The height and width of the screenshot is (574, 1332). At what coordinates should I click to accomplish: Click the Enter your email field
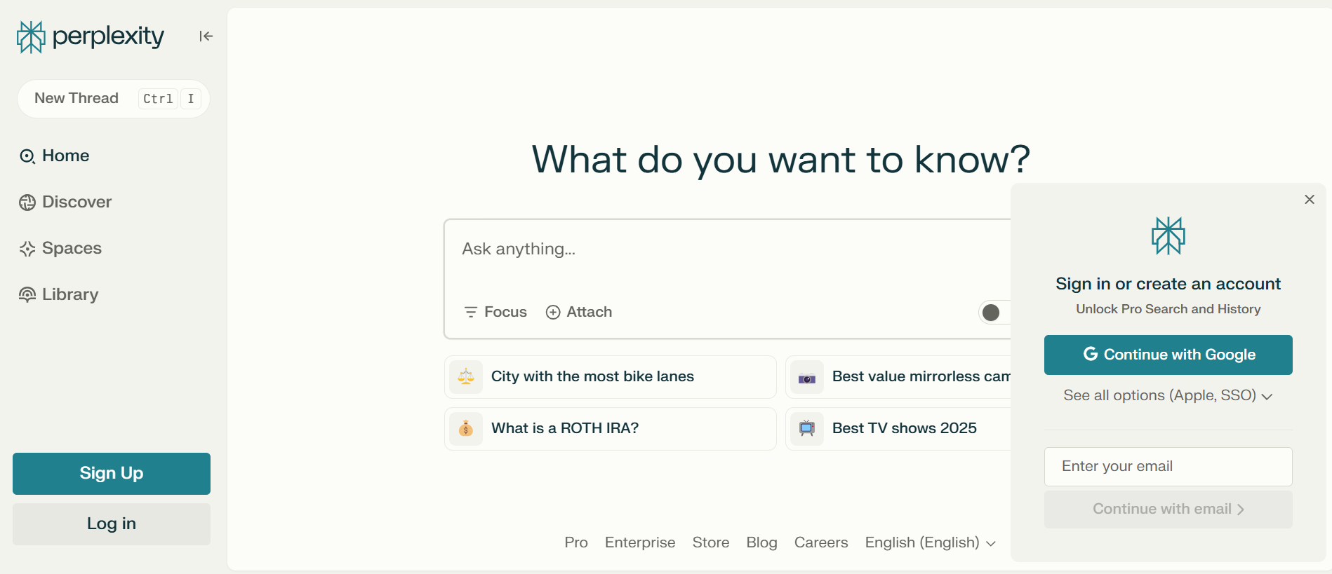[1168, 467]
